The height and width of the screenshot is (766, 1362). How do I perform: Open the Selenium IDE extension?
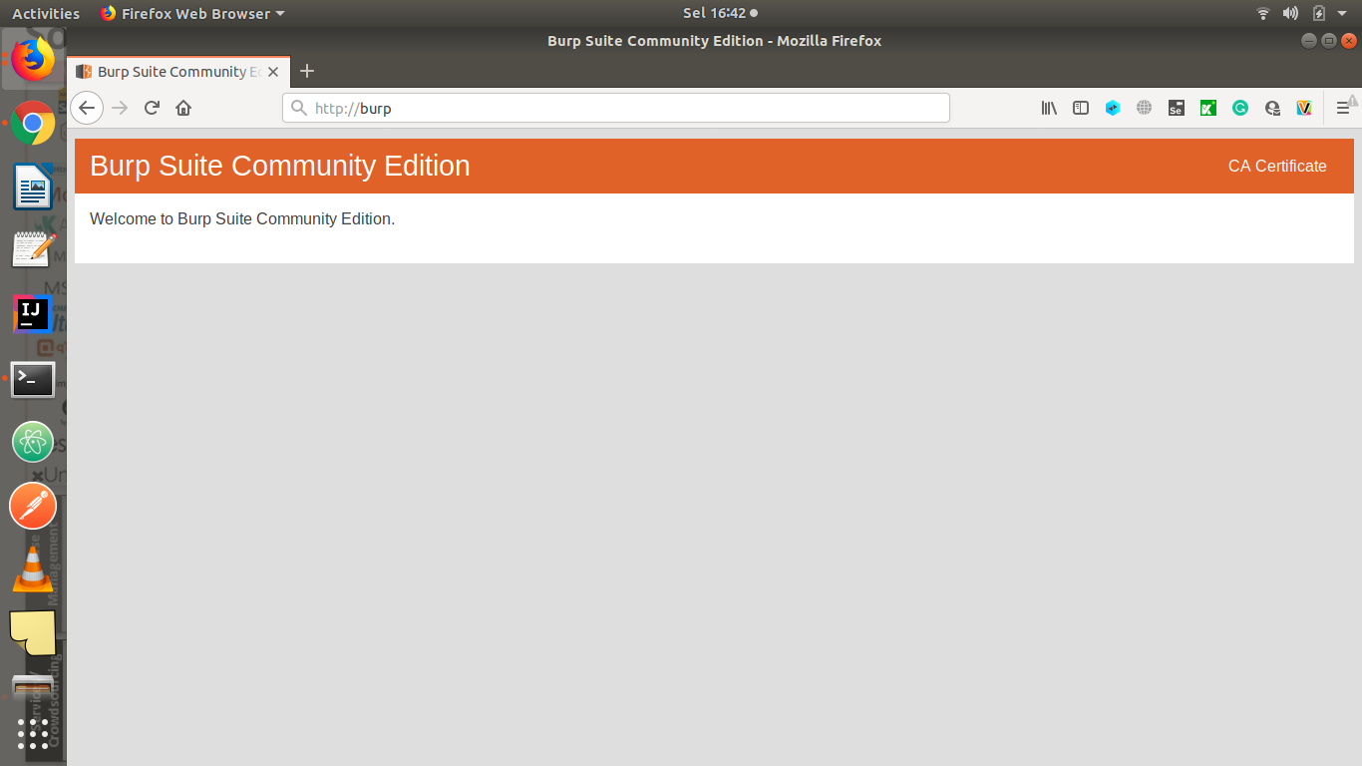(1177, 108)
